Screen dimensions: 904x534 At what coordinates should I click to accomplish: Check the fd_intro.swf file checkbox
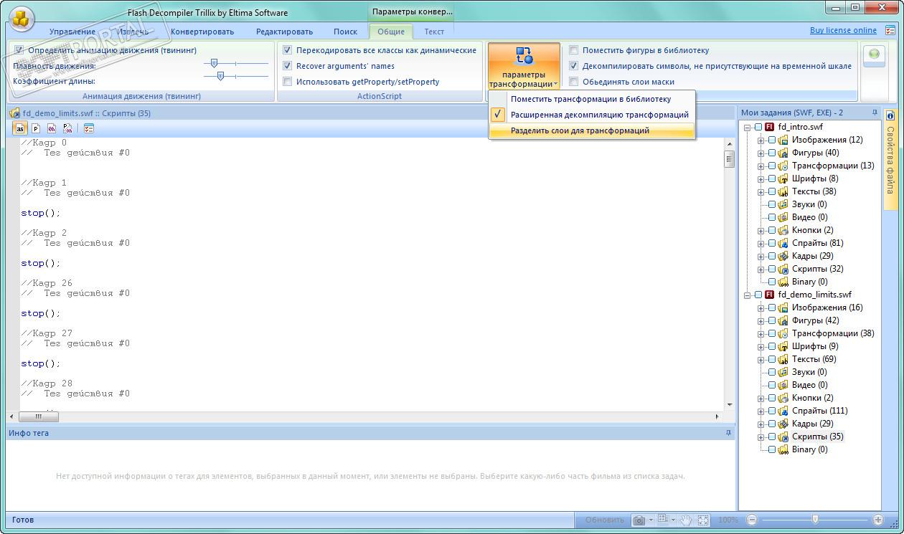click(759, 127)
